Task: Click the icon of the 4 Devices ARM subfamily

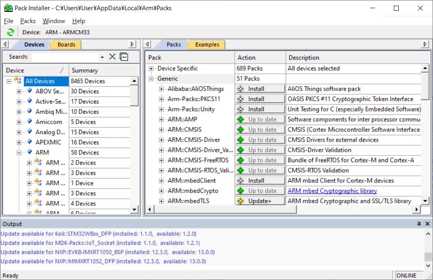Action: coord(38,203)
